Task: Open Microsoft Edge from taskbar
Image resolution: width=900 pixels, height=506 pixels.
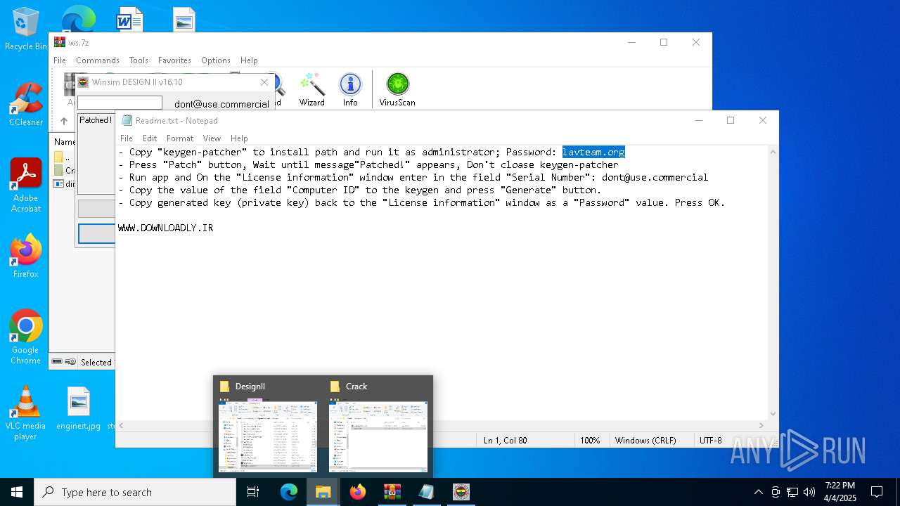Action: coord(289,492)
